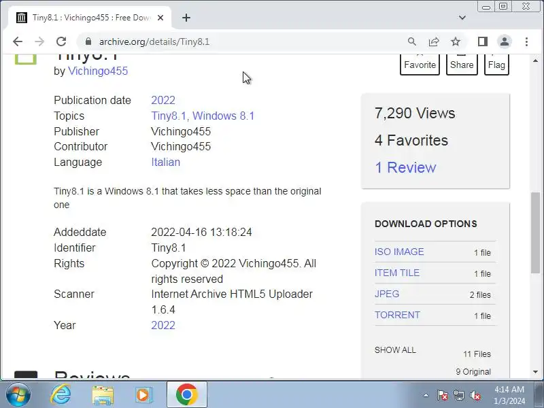This screenshot has height=408, width=544.
Task: Open the Tiny8.1 topic link
Action: pos(169,116)
